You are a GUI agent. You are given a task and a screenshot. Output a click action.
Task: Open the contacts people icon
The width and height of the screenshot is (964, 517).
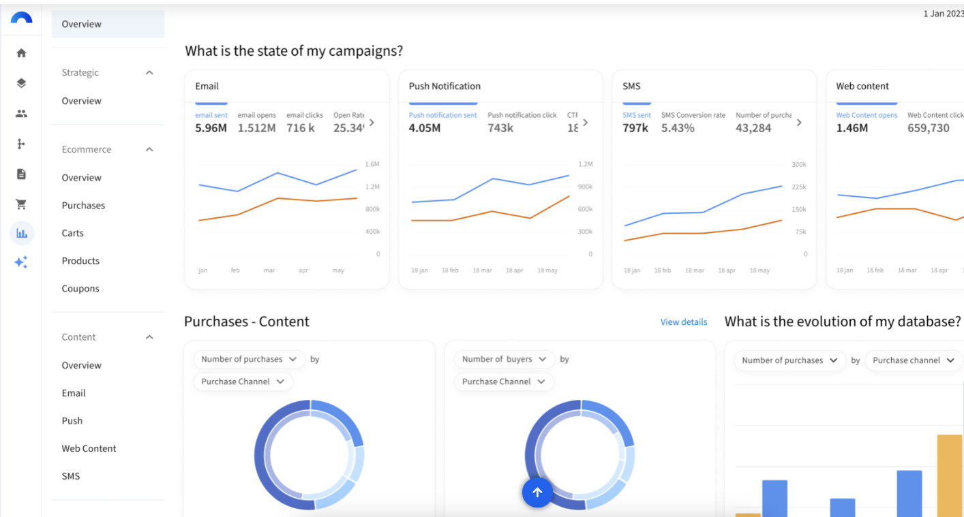[21, 114]
